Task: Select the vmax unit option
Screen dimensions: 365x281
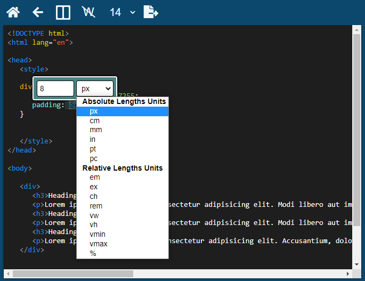Action: tap(123, 244)
